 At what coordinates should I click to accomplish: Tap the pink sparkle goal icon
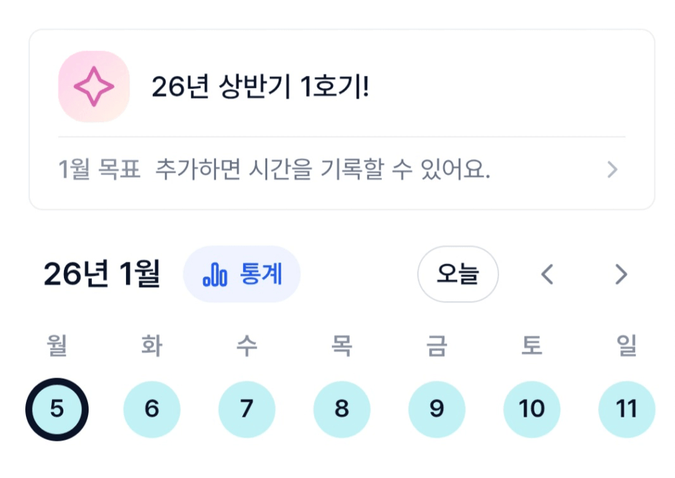pos(93,87)
